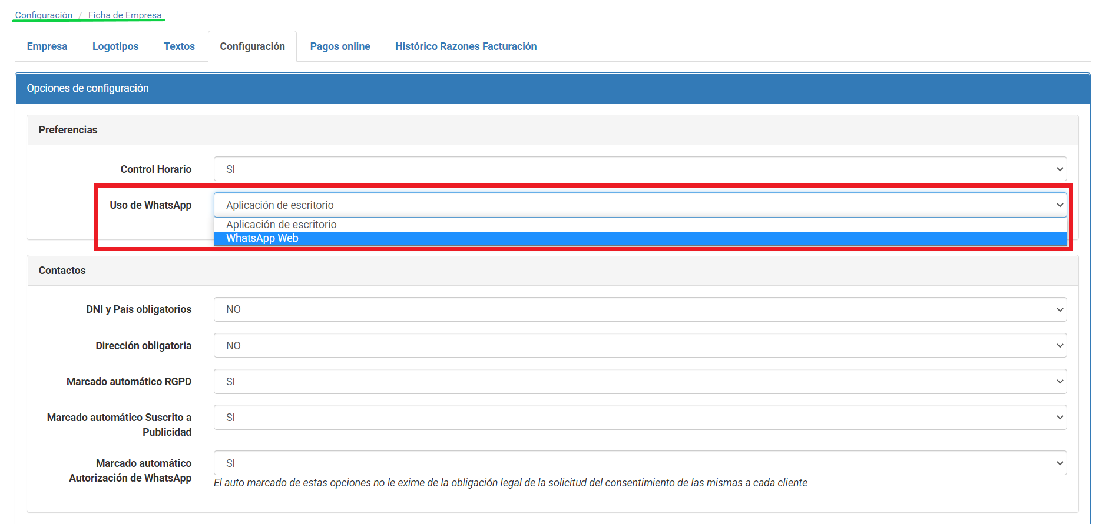Click the Control Horario label
This screenshot has width=1099, height=524.
point(156,169)
